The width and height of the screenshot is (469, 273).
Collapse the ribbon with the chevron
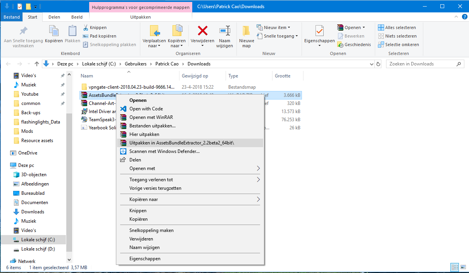click(x=456, y=17)
